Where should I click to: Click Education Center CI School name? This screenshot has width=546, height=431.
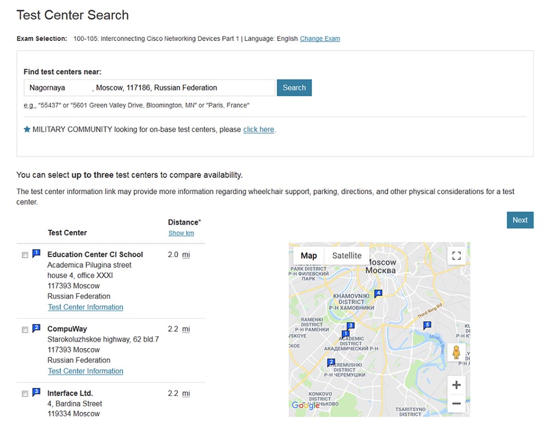click(x=95, y=255)
